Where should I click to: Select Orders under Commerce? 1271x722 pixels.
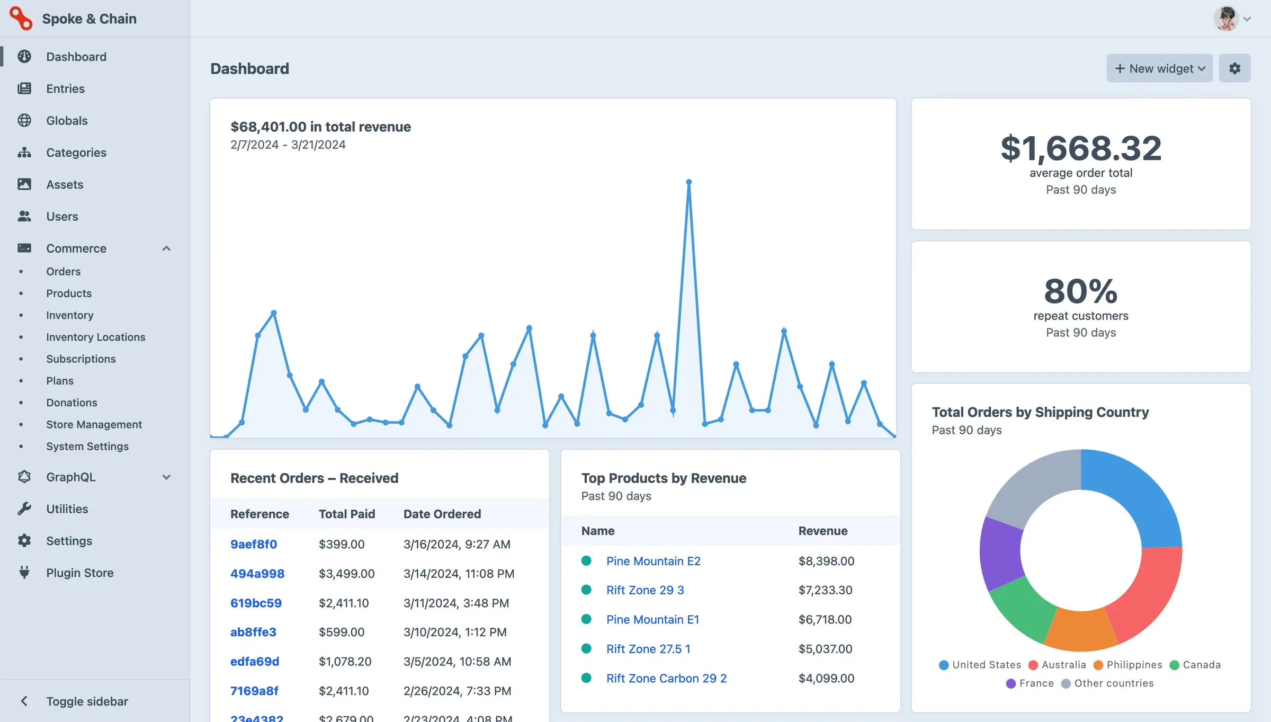[x=63, y=271]
